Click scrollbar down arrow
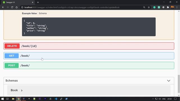This screenshot has height=101, width=180. pyautogui.click(x=179, y=95)
